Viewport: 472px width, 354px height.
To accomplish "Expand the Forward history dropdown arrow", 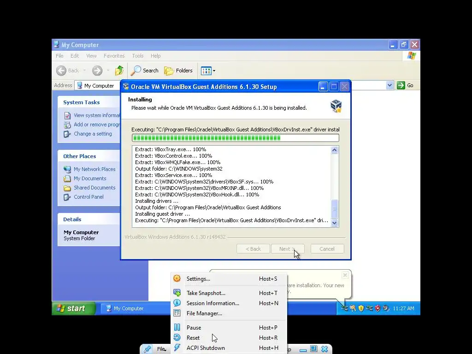I will tap(108, 71).
